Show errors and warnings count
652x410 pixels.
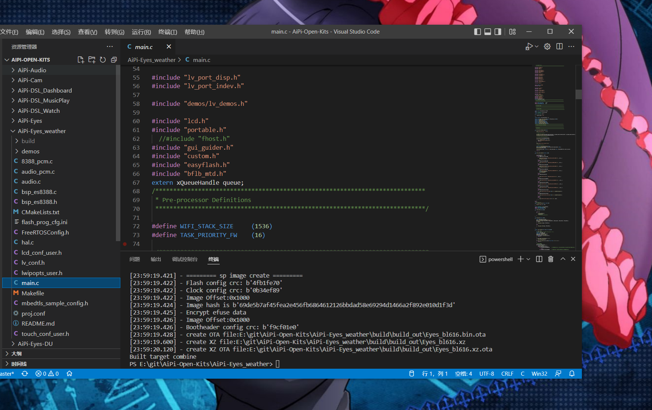coord(47,373)
